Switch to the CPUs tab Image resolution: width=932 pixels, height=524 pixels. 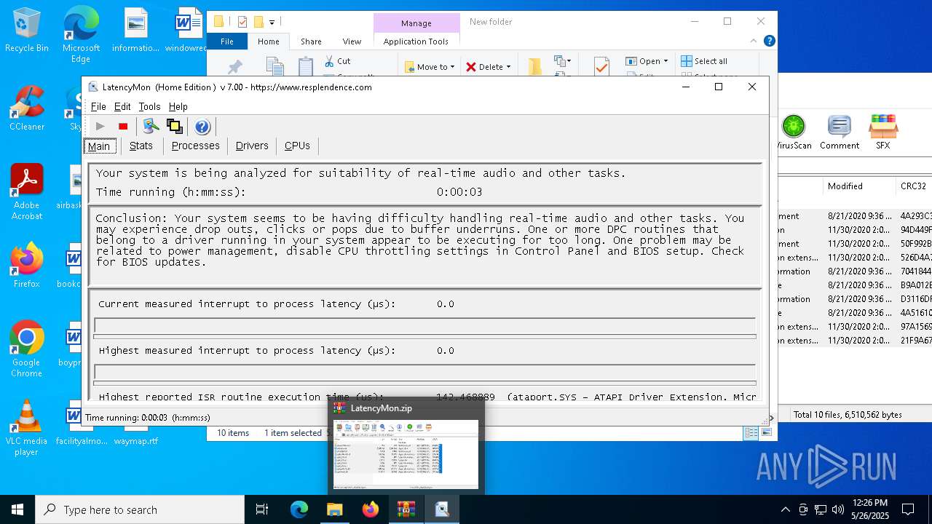[297, 146]
